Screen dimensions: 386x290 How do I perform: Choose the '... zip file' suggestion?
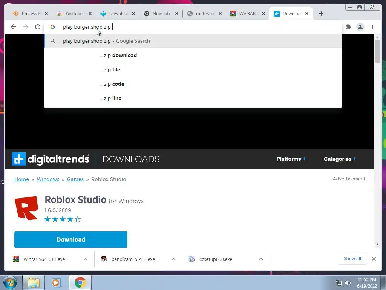coord(193,69)
